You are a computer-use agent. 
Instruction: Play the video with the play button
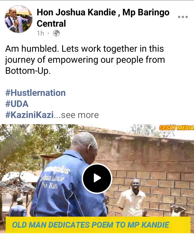coord(97,178)
